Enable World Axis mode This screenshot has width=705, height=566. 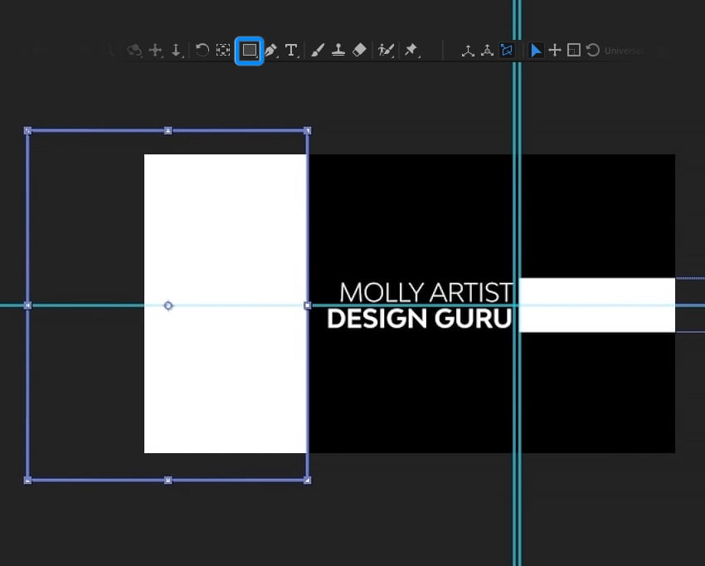[489, 50]
